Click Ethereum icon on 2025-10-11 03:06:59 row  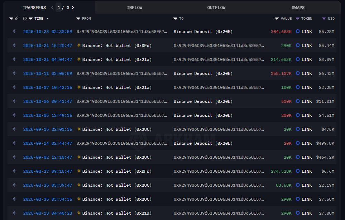(x=14, y=73)
